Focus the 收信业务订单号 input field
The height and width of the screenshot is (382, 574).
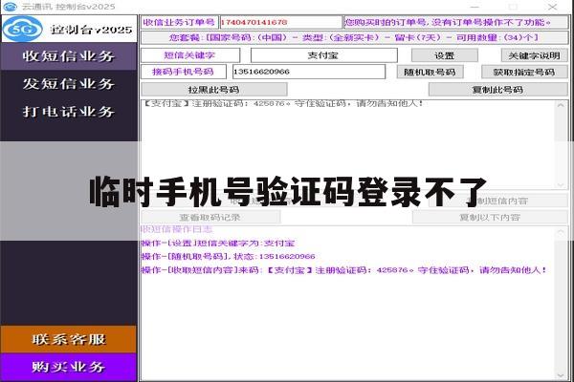tap(280, 22)
